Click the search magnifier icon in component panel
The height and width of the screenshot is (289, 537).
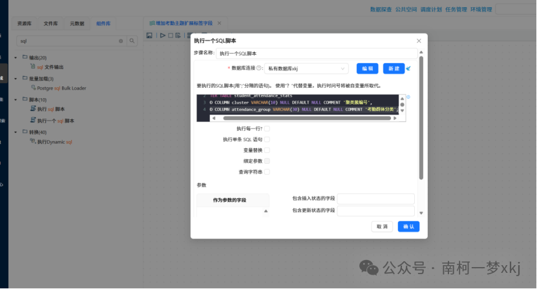tap(132, 41)
